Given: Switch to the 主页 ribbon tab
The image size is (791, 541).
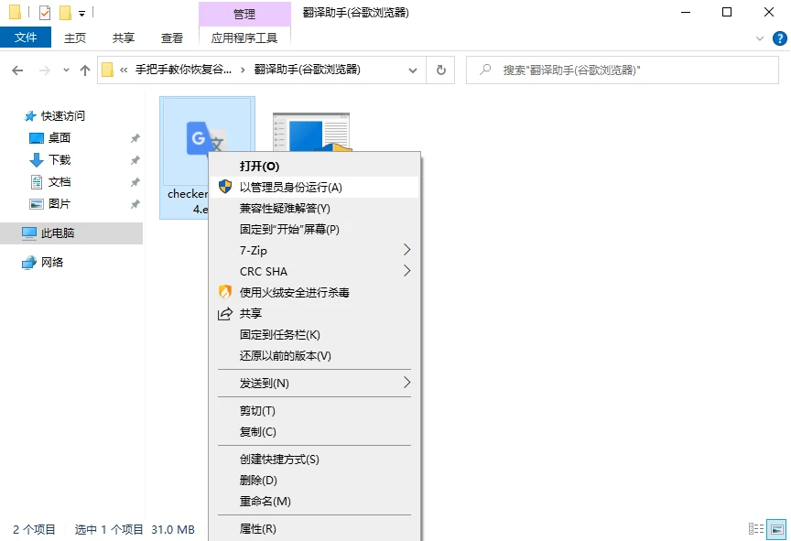Looking at the screenshot, I should 75,38.
